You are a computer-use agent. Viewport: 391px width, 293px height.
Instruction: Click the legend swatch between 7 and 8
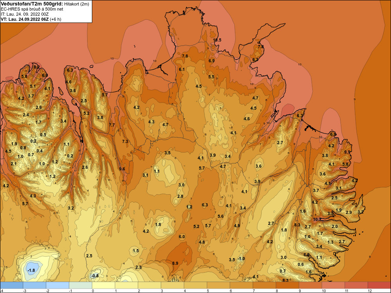(264, 285)
